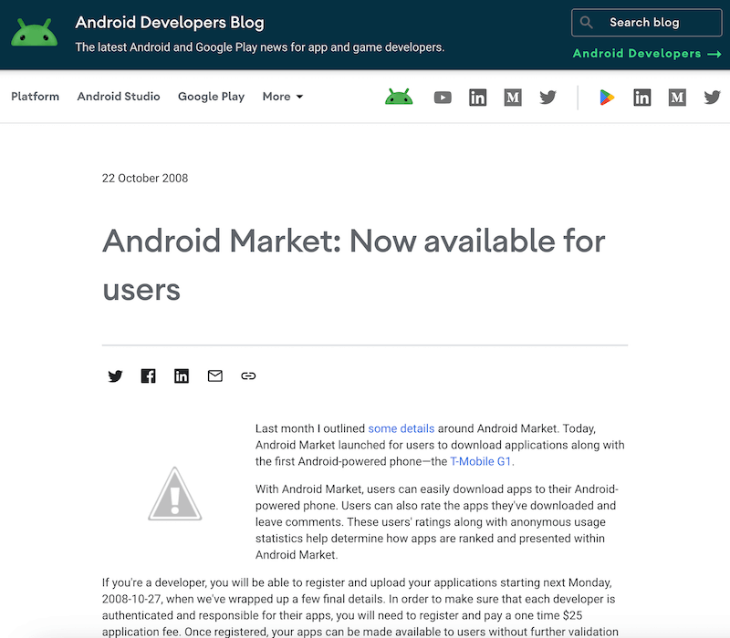Select Android Studio in the navigation bar
The image size is (730, 638).
[119, 96]
